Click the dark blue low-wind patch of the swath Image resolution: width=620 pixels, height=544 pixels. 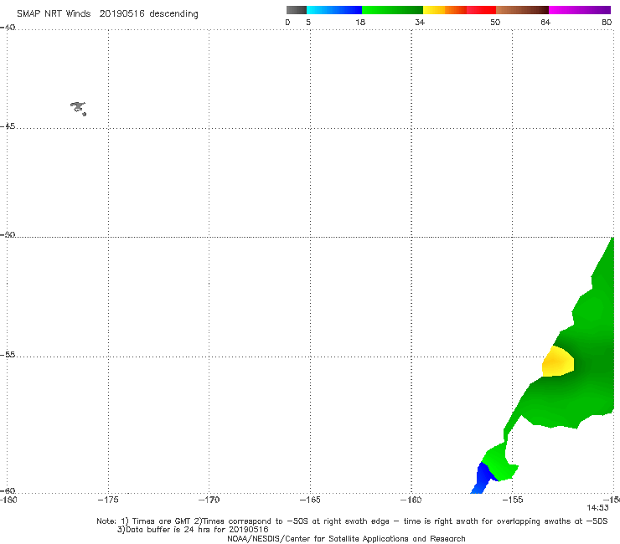click(x=483, y=479)
